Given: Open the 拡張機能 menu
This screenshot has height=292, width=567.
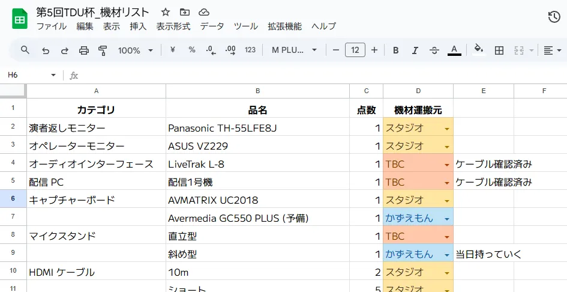Looking at the screenshot, I should coord(284,26).
